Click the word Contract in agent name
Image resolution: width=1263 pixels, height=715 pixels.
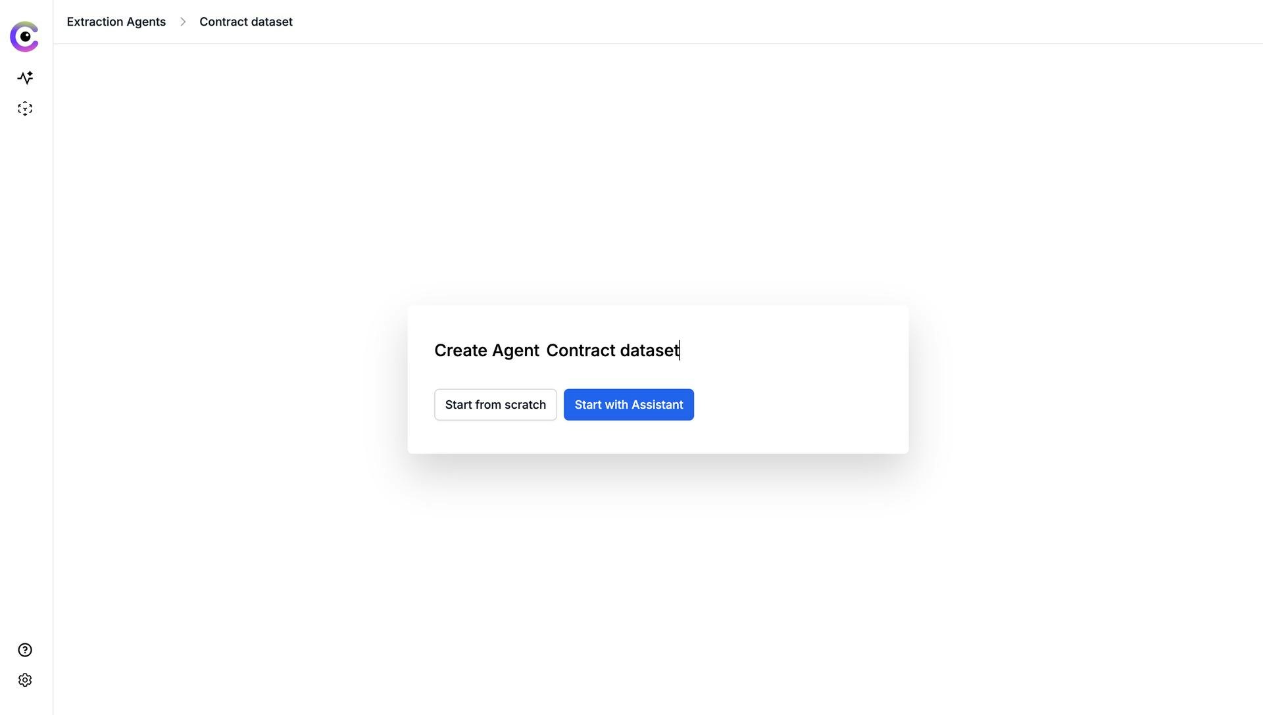[581, 350]
